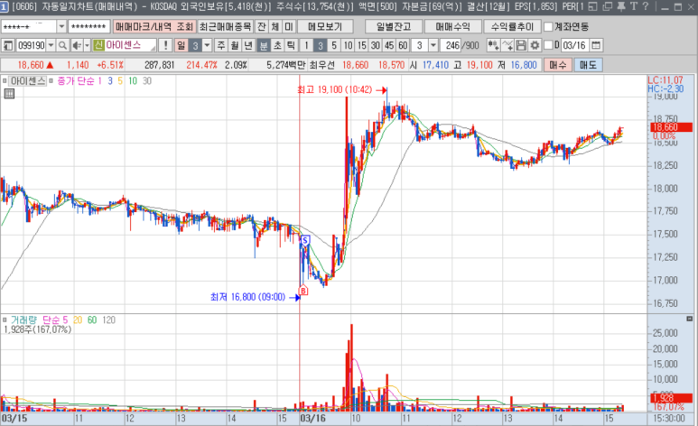The height and width of the screenshot is (426, 698).
Task: Select the 틱 tick chart toggle
Action: click(291, 45)
